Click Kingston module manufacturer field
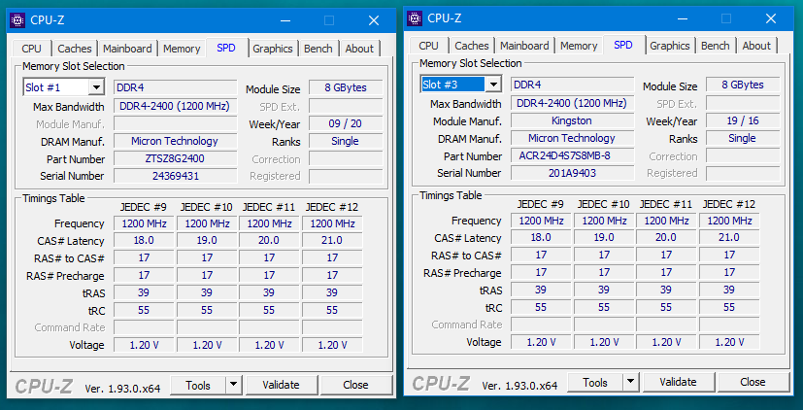This screenshot has height=410, width=803. (573, 120)
